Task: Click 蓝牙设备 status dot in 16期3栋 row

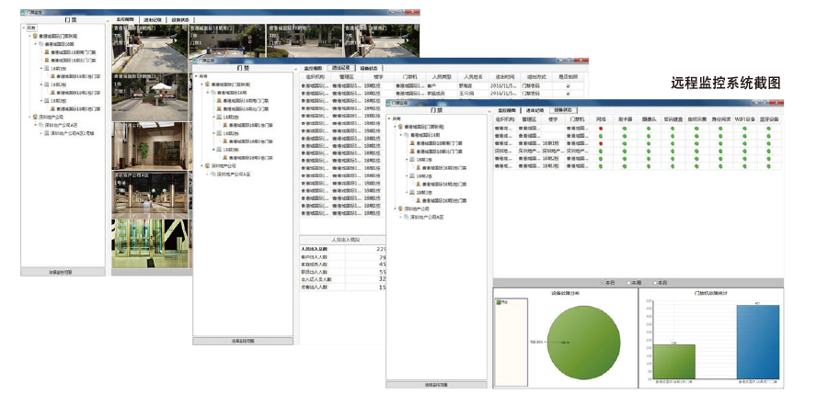Action: coord(769,166)
